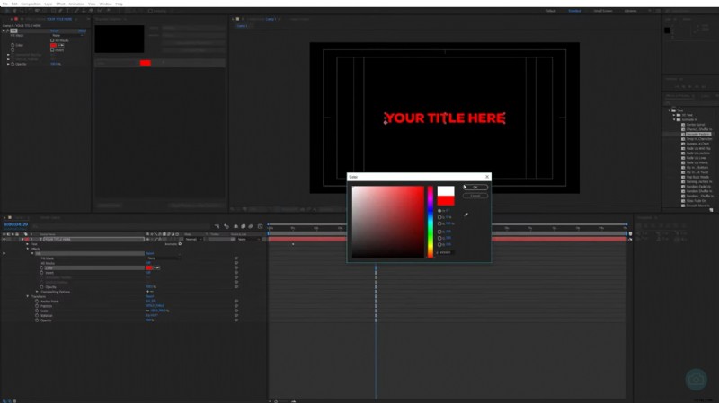The height and width of the screenshot is (403, 719).
Task: Open the Graph Editor from the timeline
Action: (x=260, y=226)
